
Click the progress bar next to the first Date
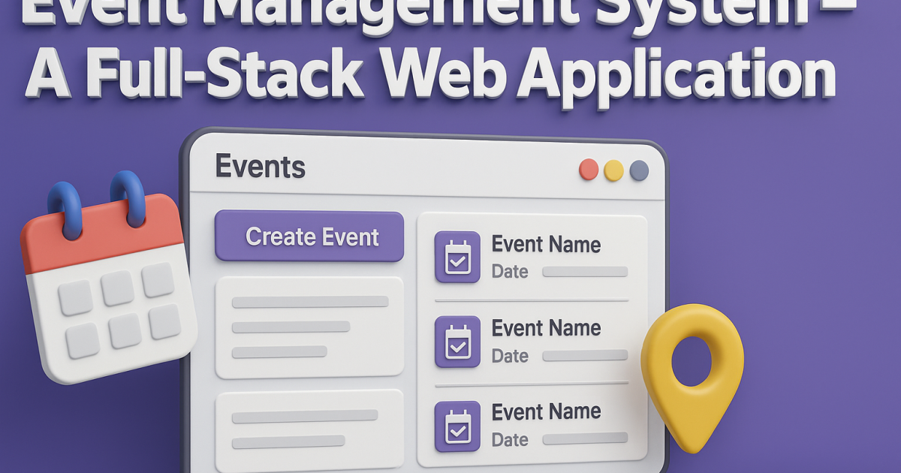click(x=584, y=273)
